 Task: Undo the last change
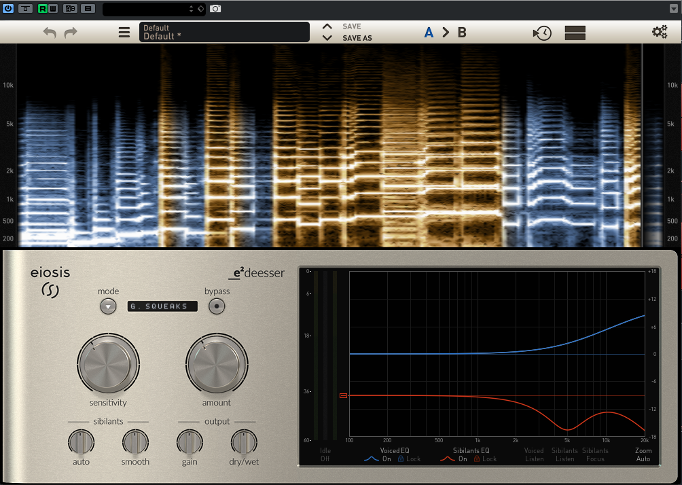pyautogui.click(x=50, y=32)
